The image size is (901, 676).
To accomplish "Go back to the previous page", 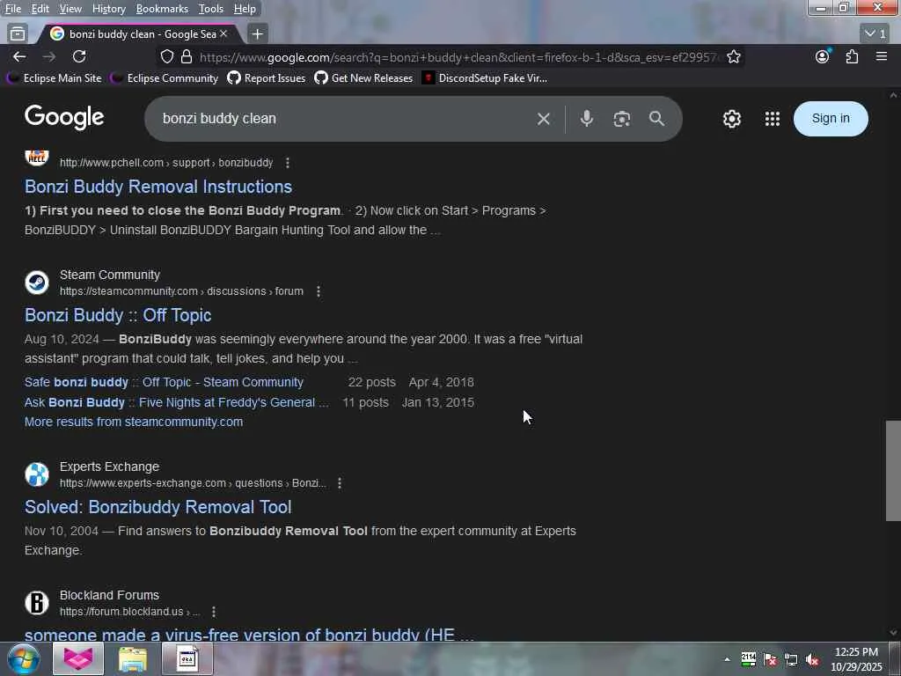I will point(19,56).
